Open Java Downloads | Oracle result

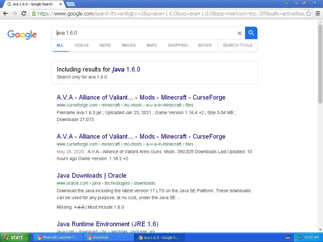(x=91, y=176)
